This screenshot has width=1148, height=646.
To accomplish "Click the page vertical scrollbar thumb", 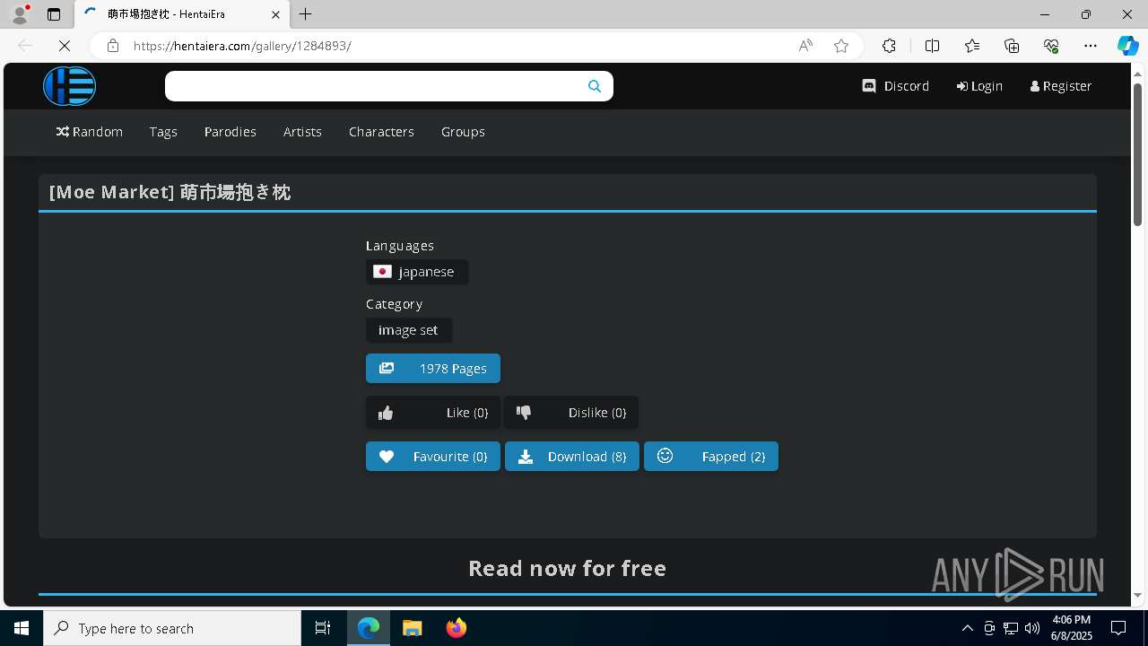I will (1138, 154).
